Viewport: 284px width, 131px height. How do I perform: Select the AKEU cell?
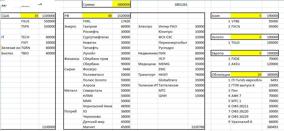[246, 64]
